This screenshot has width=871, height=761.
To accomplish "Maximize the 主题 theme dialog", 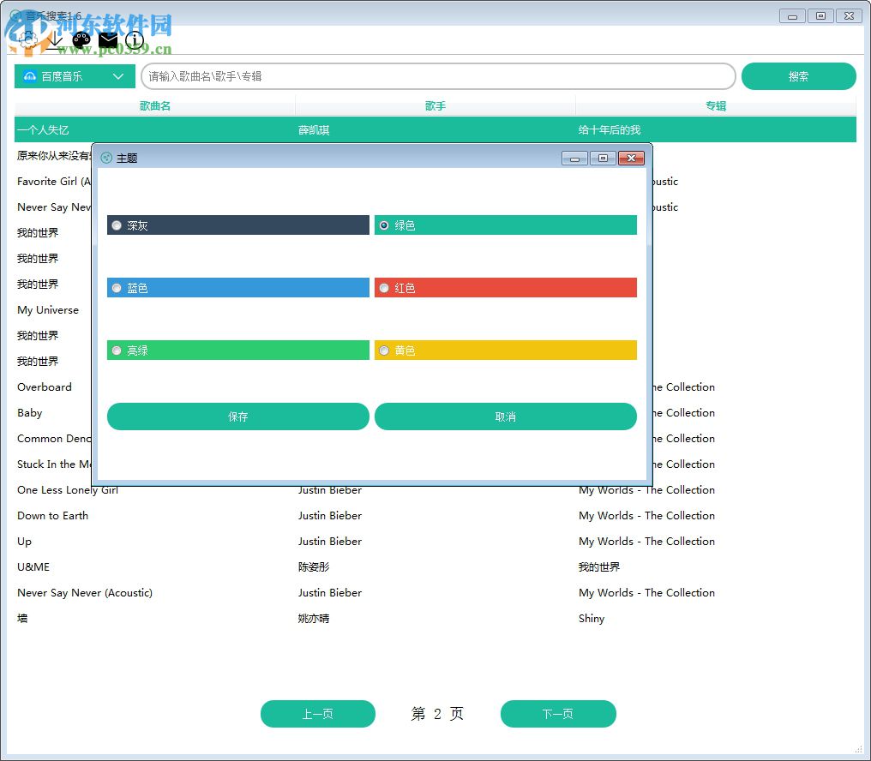I will click(x=603, y=159).
